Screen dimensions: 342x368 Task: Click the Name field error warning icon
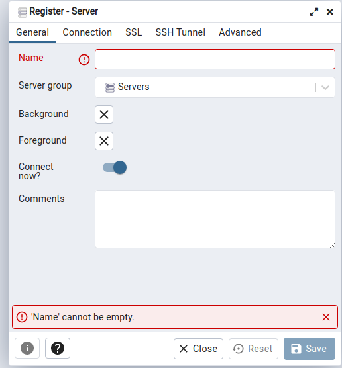pos(84,60)
